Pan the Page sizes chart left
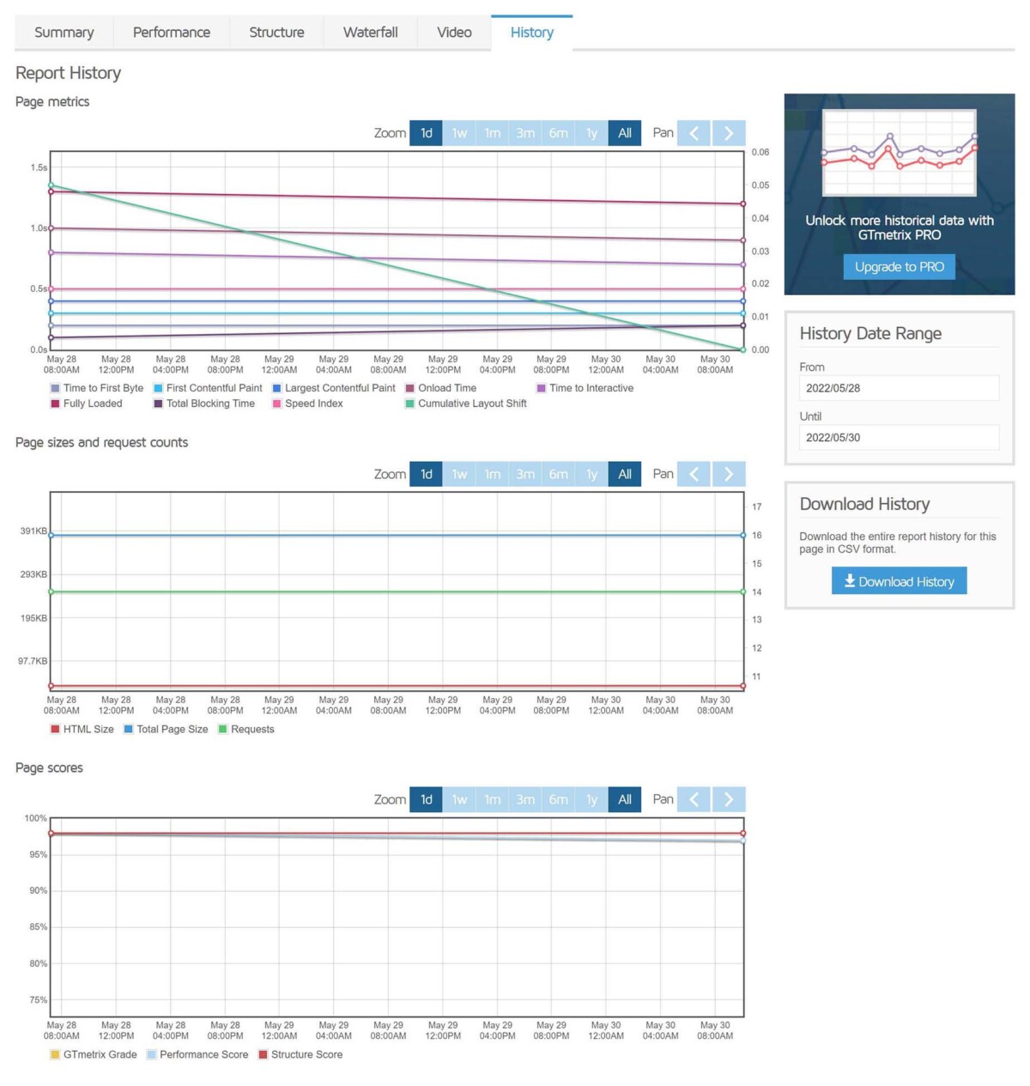 694,474
